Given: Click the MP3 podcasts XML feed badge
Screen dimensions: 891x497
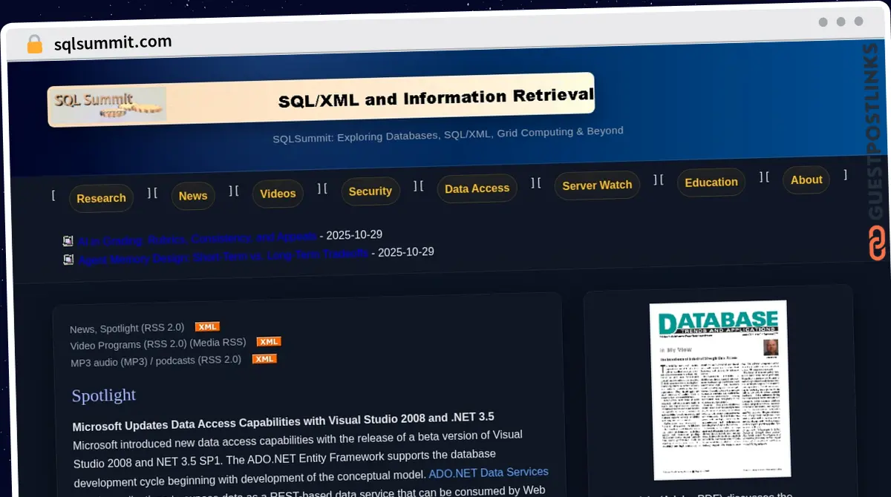Looking at the screenshot, I should tap(264, 359).
